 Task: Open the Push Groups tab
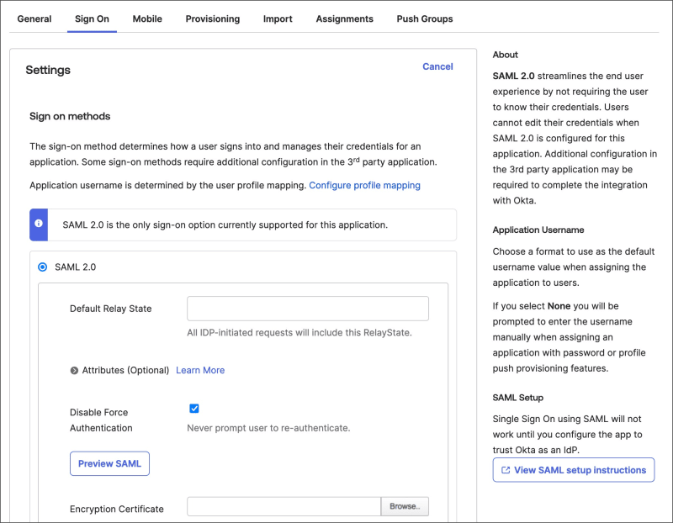tap(425, 18)
